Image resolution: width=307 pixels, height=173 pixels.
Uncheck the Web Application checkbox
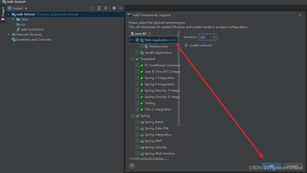137,40
